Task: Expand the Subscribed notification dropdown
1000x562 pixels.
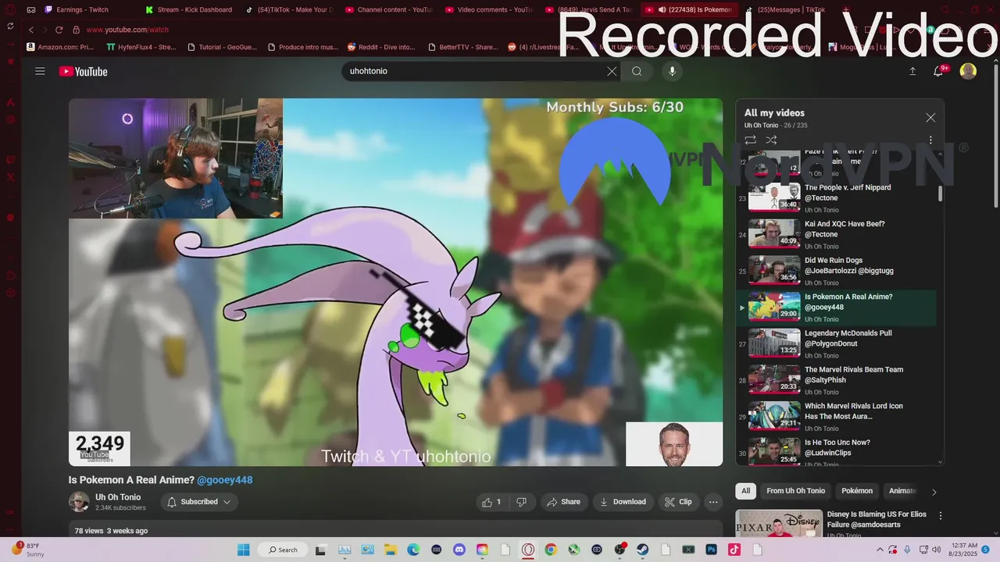Action: click(199, 502)
